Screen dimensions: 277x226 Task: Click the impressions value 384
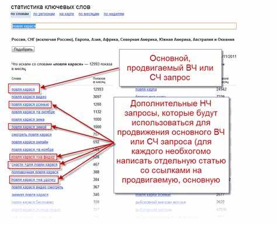(x=96, y=179)
